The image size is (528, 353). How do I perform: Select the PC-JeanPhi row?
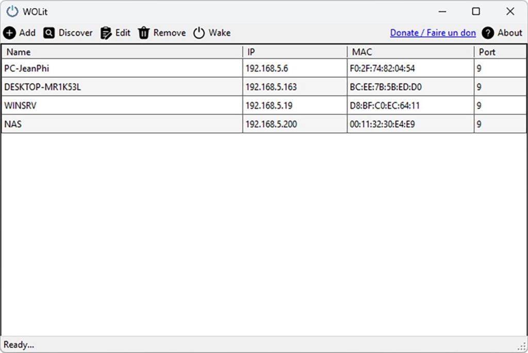point(264,68)
